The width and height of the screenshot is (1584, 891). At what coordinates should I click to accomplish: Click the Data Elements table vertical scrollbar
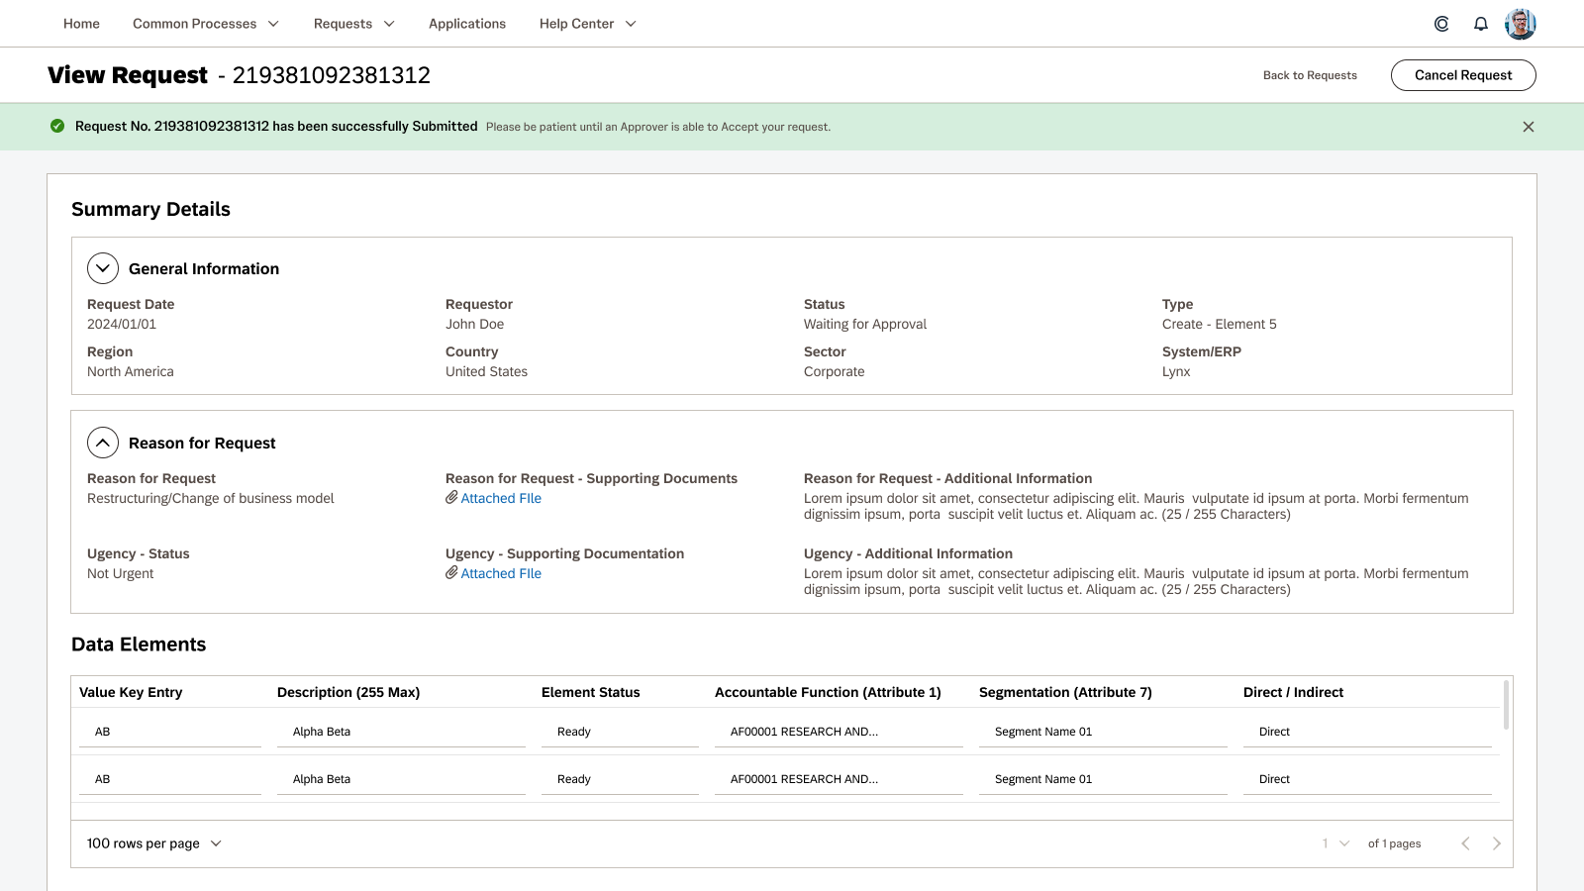pos(1506,705)
